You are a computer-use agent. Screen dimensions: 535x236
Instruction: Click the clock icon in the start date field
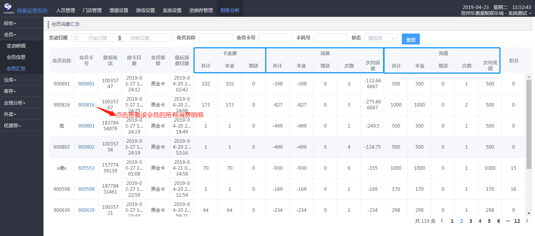click(x=76, y=38)
